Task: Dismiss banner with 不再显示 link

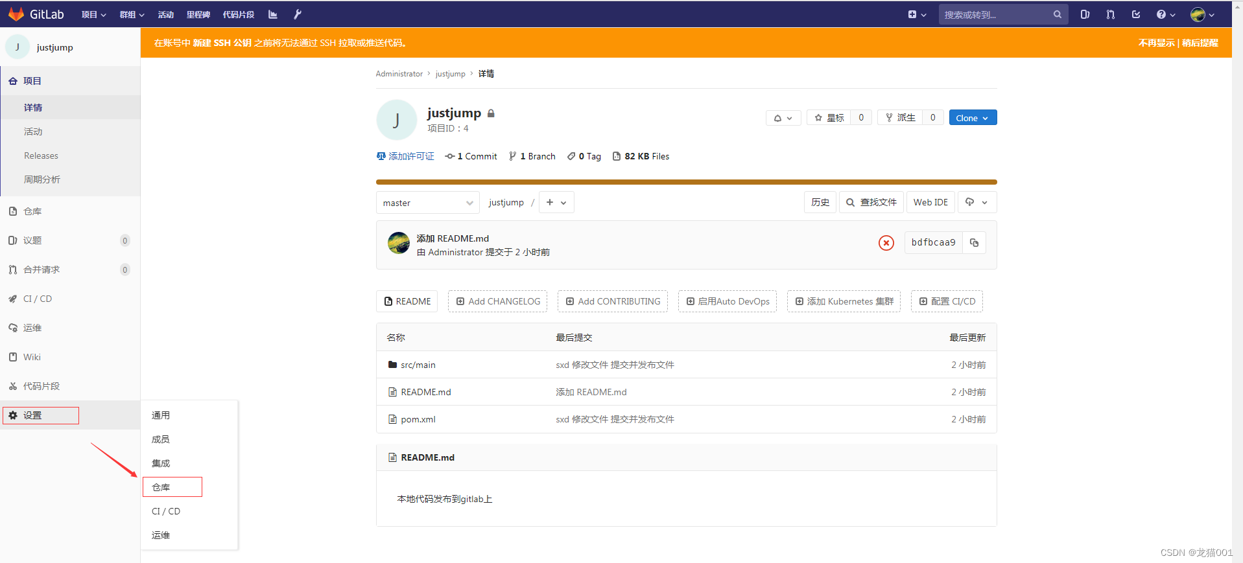Action: [x=1156, y=43]
